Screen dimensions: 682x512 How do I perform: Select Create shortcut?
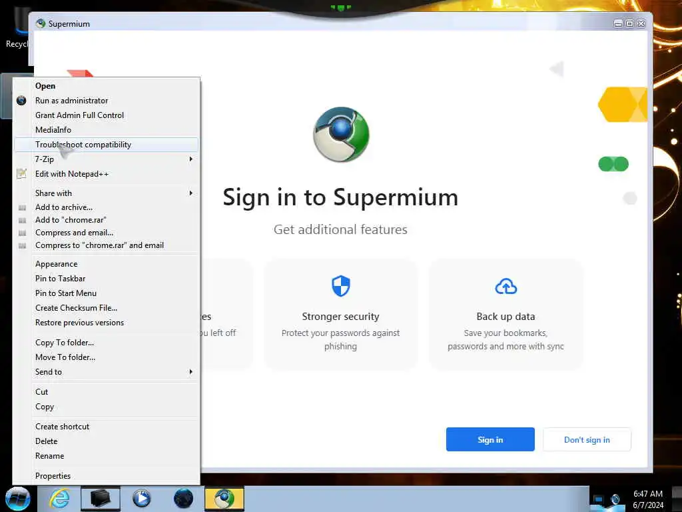106,427
